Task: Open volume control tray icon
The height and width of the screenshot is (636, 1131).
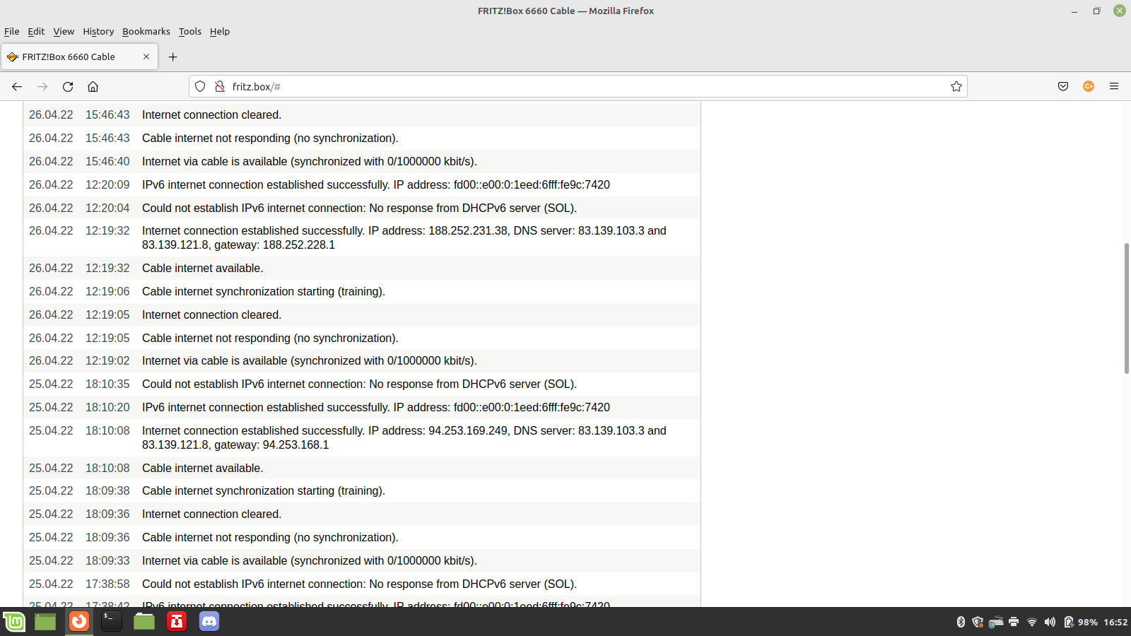Action: coord(1050,622)
